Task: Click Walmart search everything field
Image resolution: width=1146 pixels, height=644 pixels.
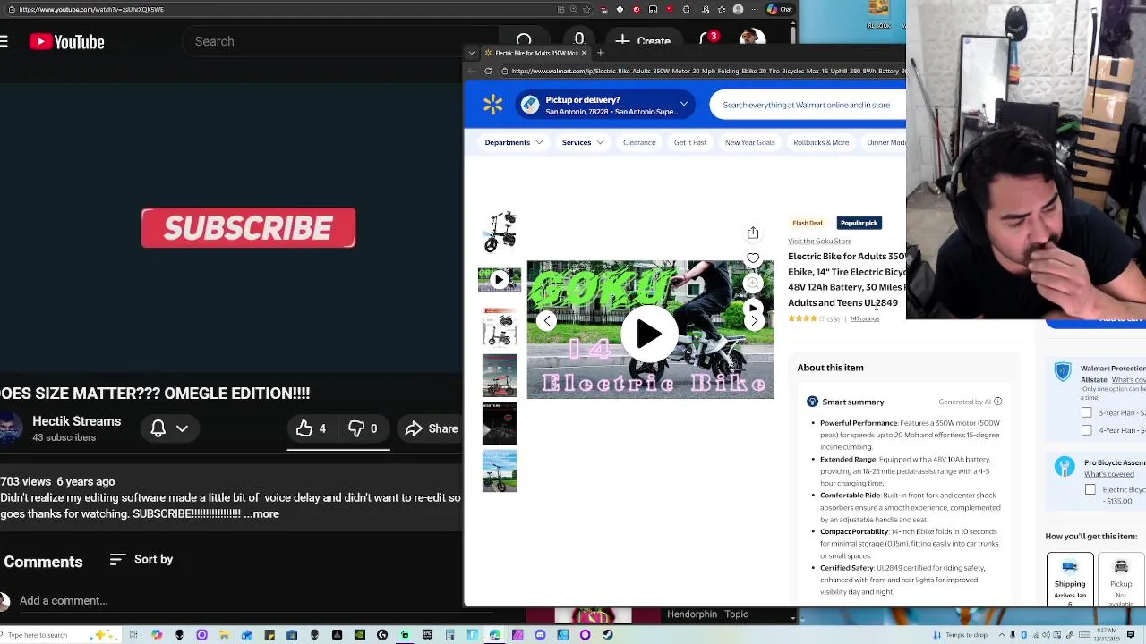Action: pos(807,105)
